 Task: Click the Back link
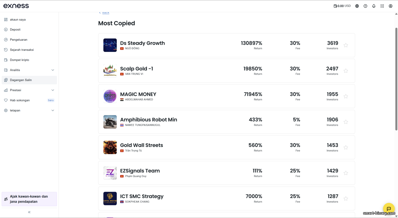[x=106, y=12]
